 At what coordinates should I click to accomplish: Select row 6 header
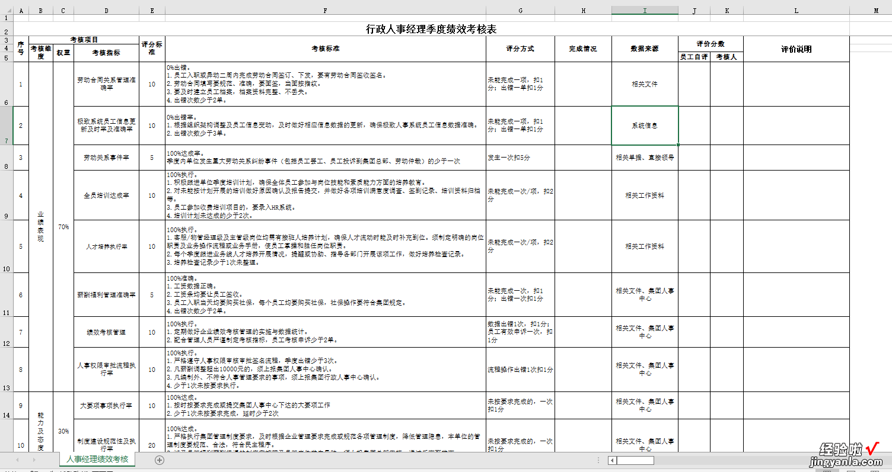(7, 84)
